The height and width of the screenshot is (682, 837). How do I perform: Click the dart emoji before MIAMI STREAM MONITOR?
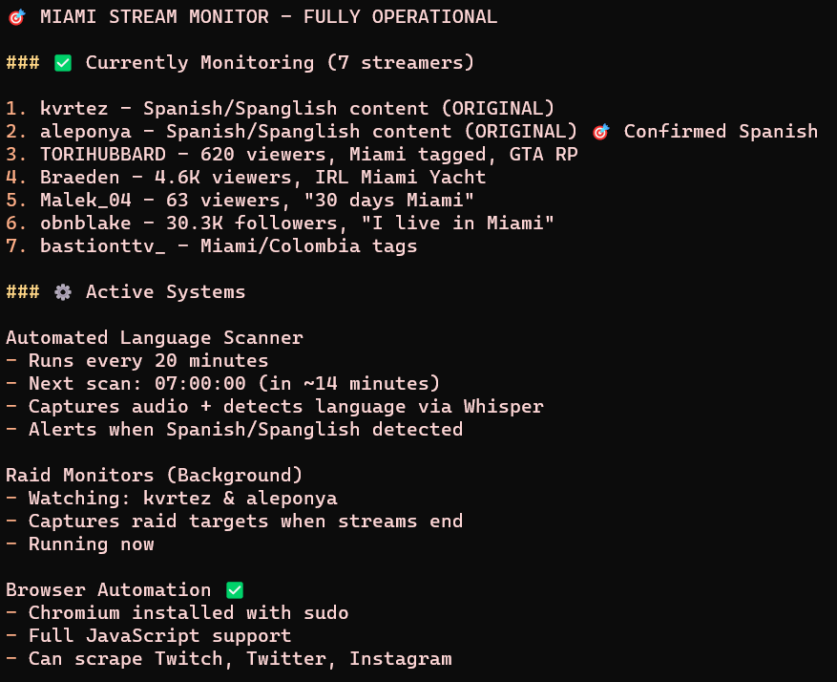[16, 17]
